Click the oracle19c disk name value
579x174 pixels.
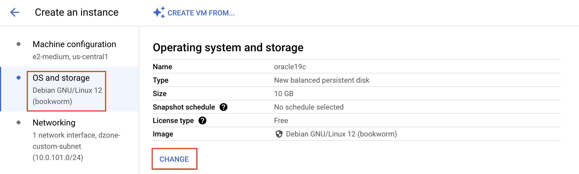290,67
